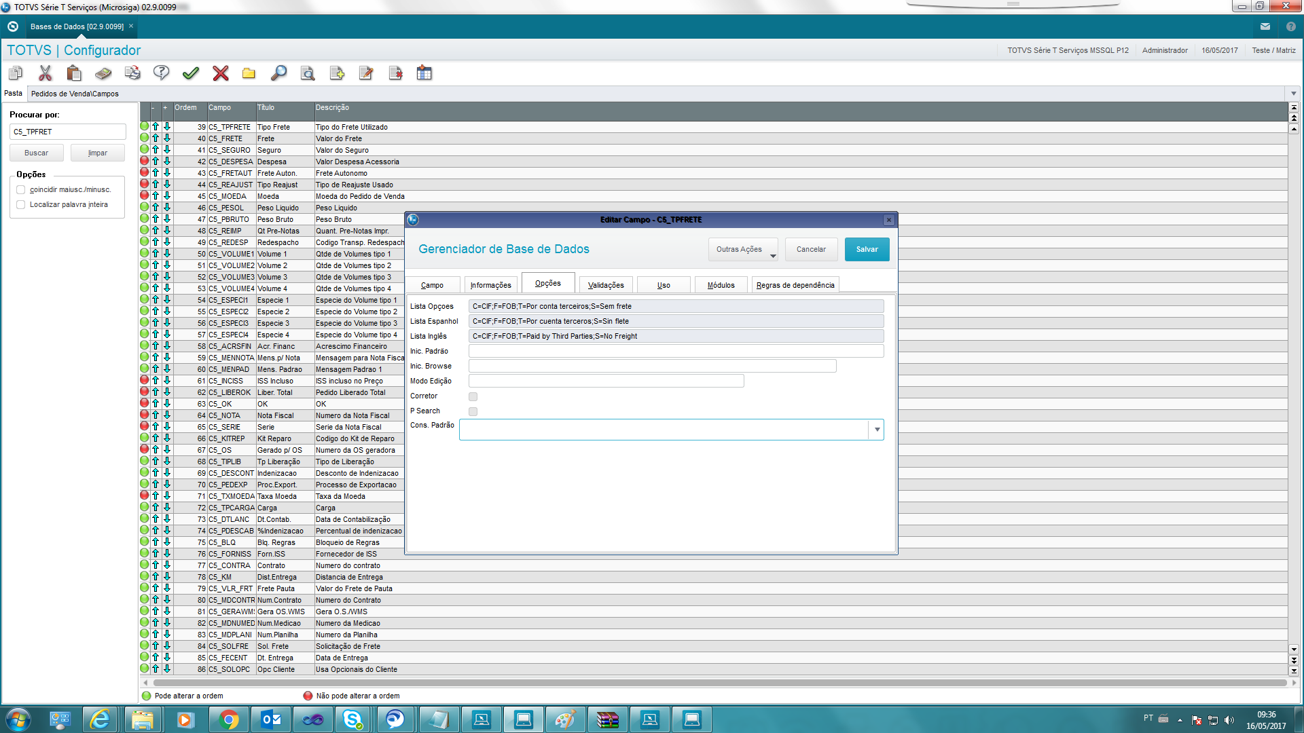Click the red X cancel toolbar icon
Image resolution: width=1304 pixels, height=733 pixels.
(x=220, y=73)
